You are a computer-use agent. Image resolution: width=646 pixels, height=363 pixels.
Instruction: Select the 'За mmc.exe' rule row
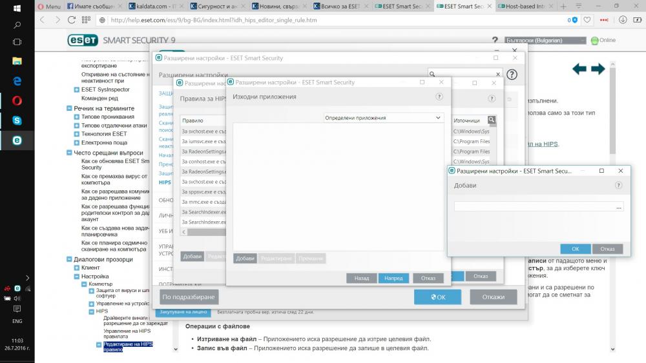pyautogui.click(x=203, y=202)
